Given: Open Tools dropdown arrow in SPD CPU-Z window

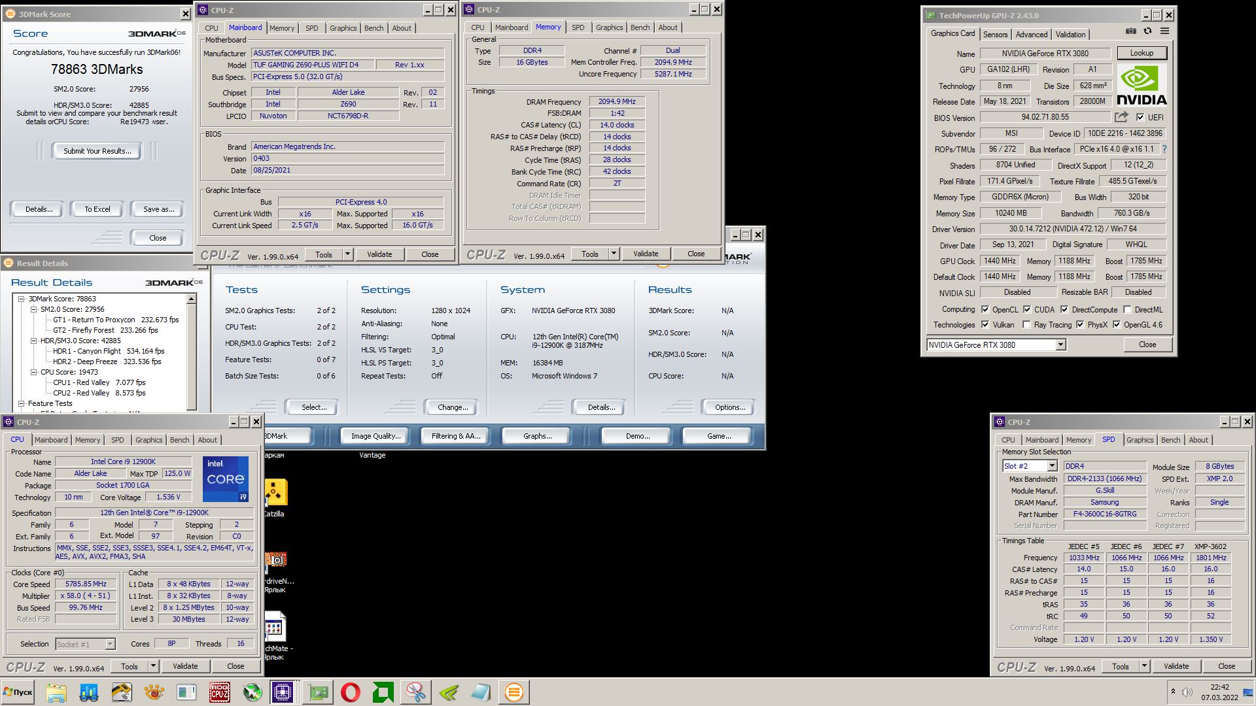Looking at the screenshot, I should coord(1144,666).
